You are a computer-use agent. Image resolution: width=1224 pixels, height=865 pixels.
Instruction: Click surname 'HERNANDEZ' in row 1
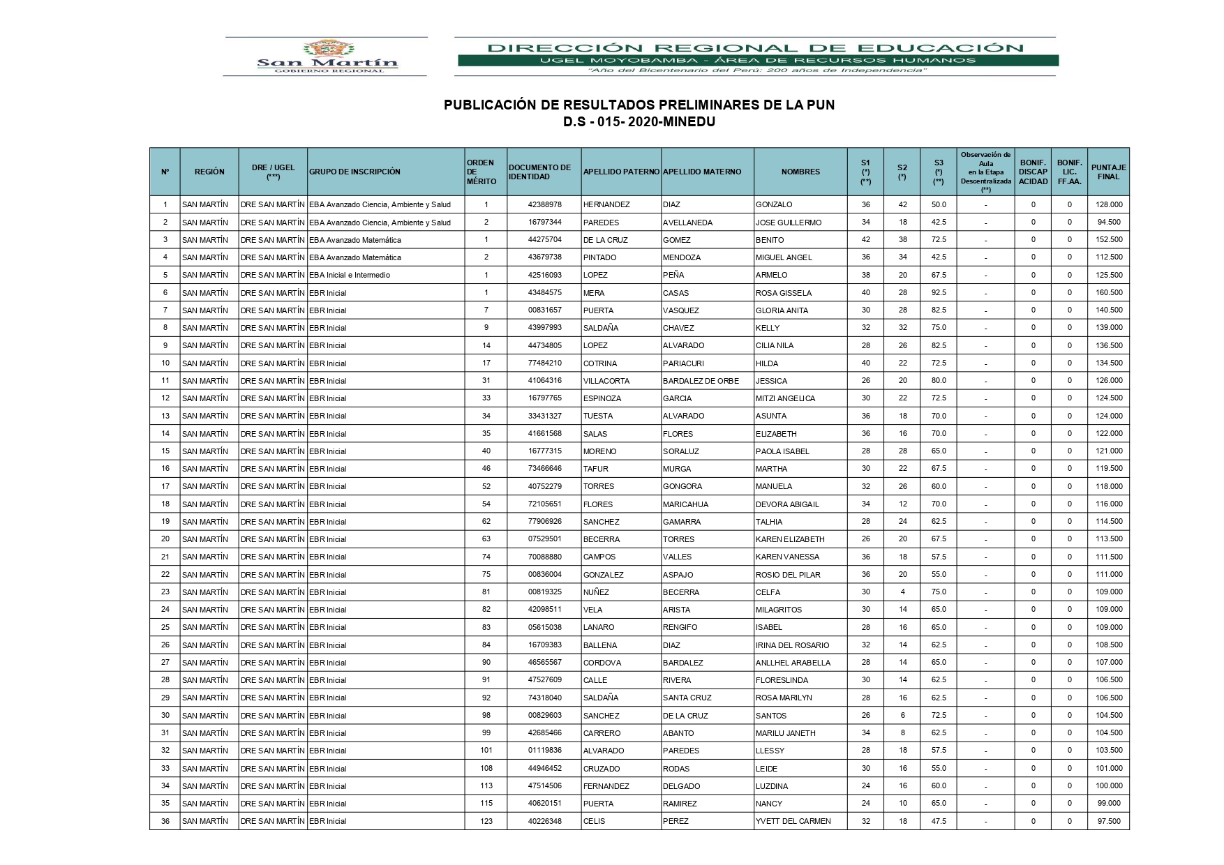(x=606, y=204)
